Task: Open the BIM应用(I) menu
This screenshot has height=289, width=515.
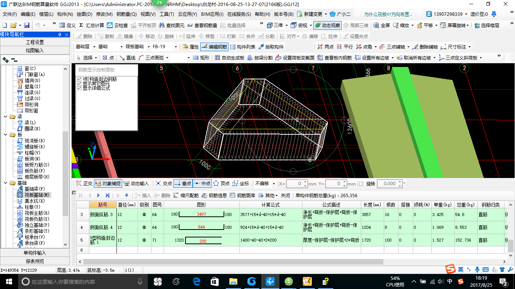Action: 212,14
